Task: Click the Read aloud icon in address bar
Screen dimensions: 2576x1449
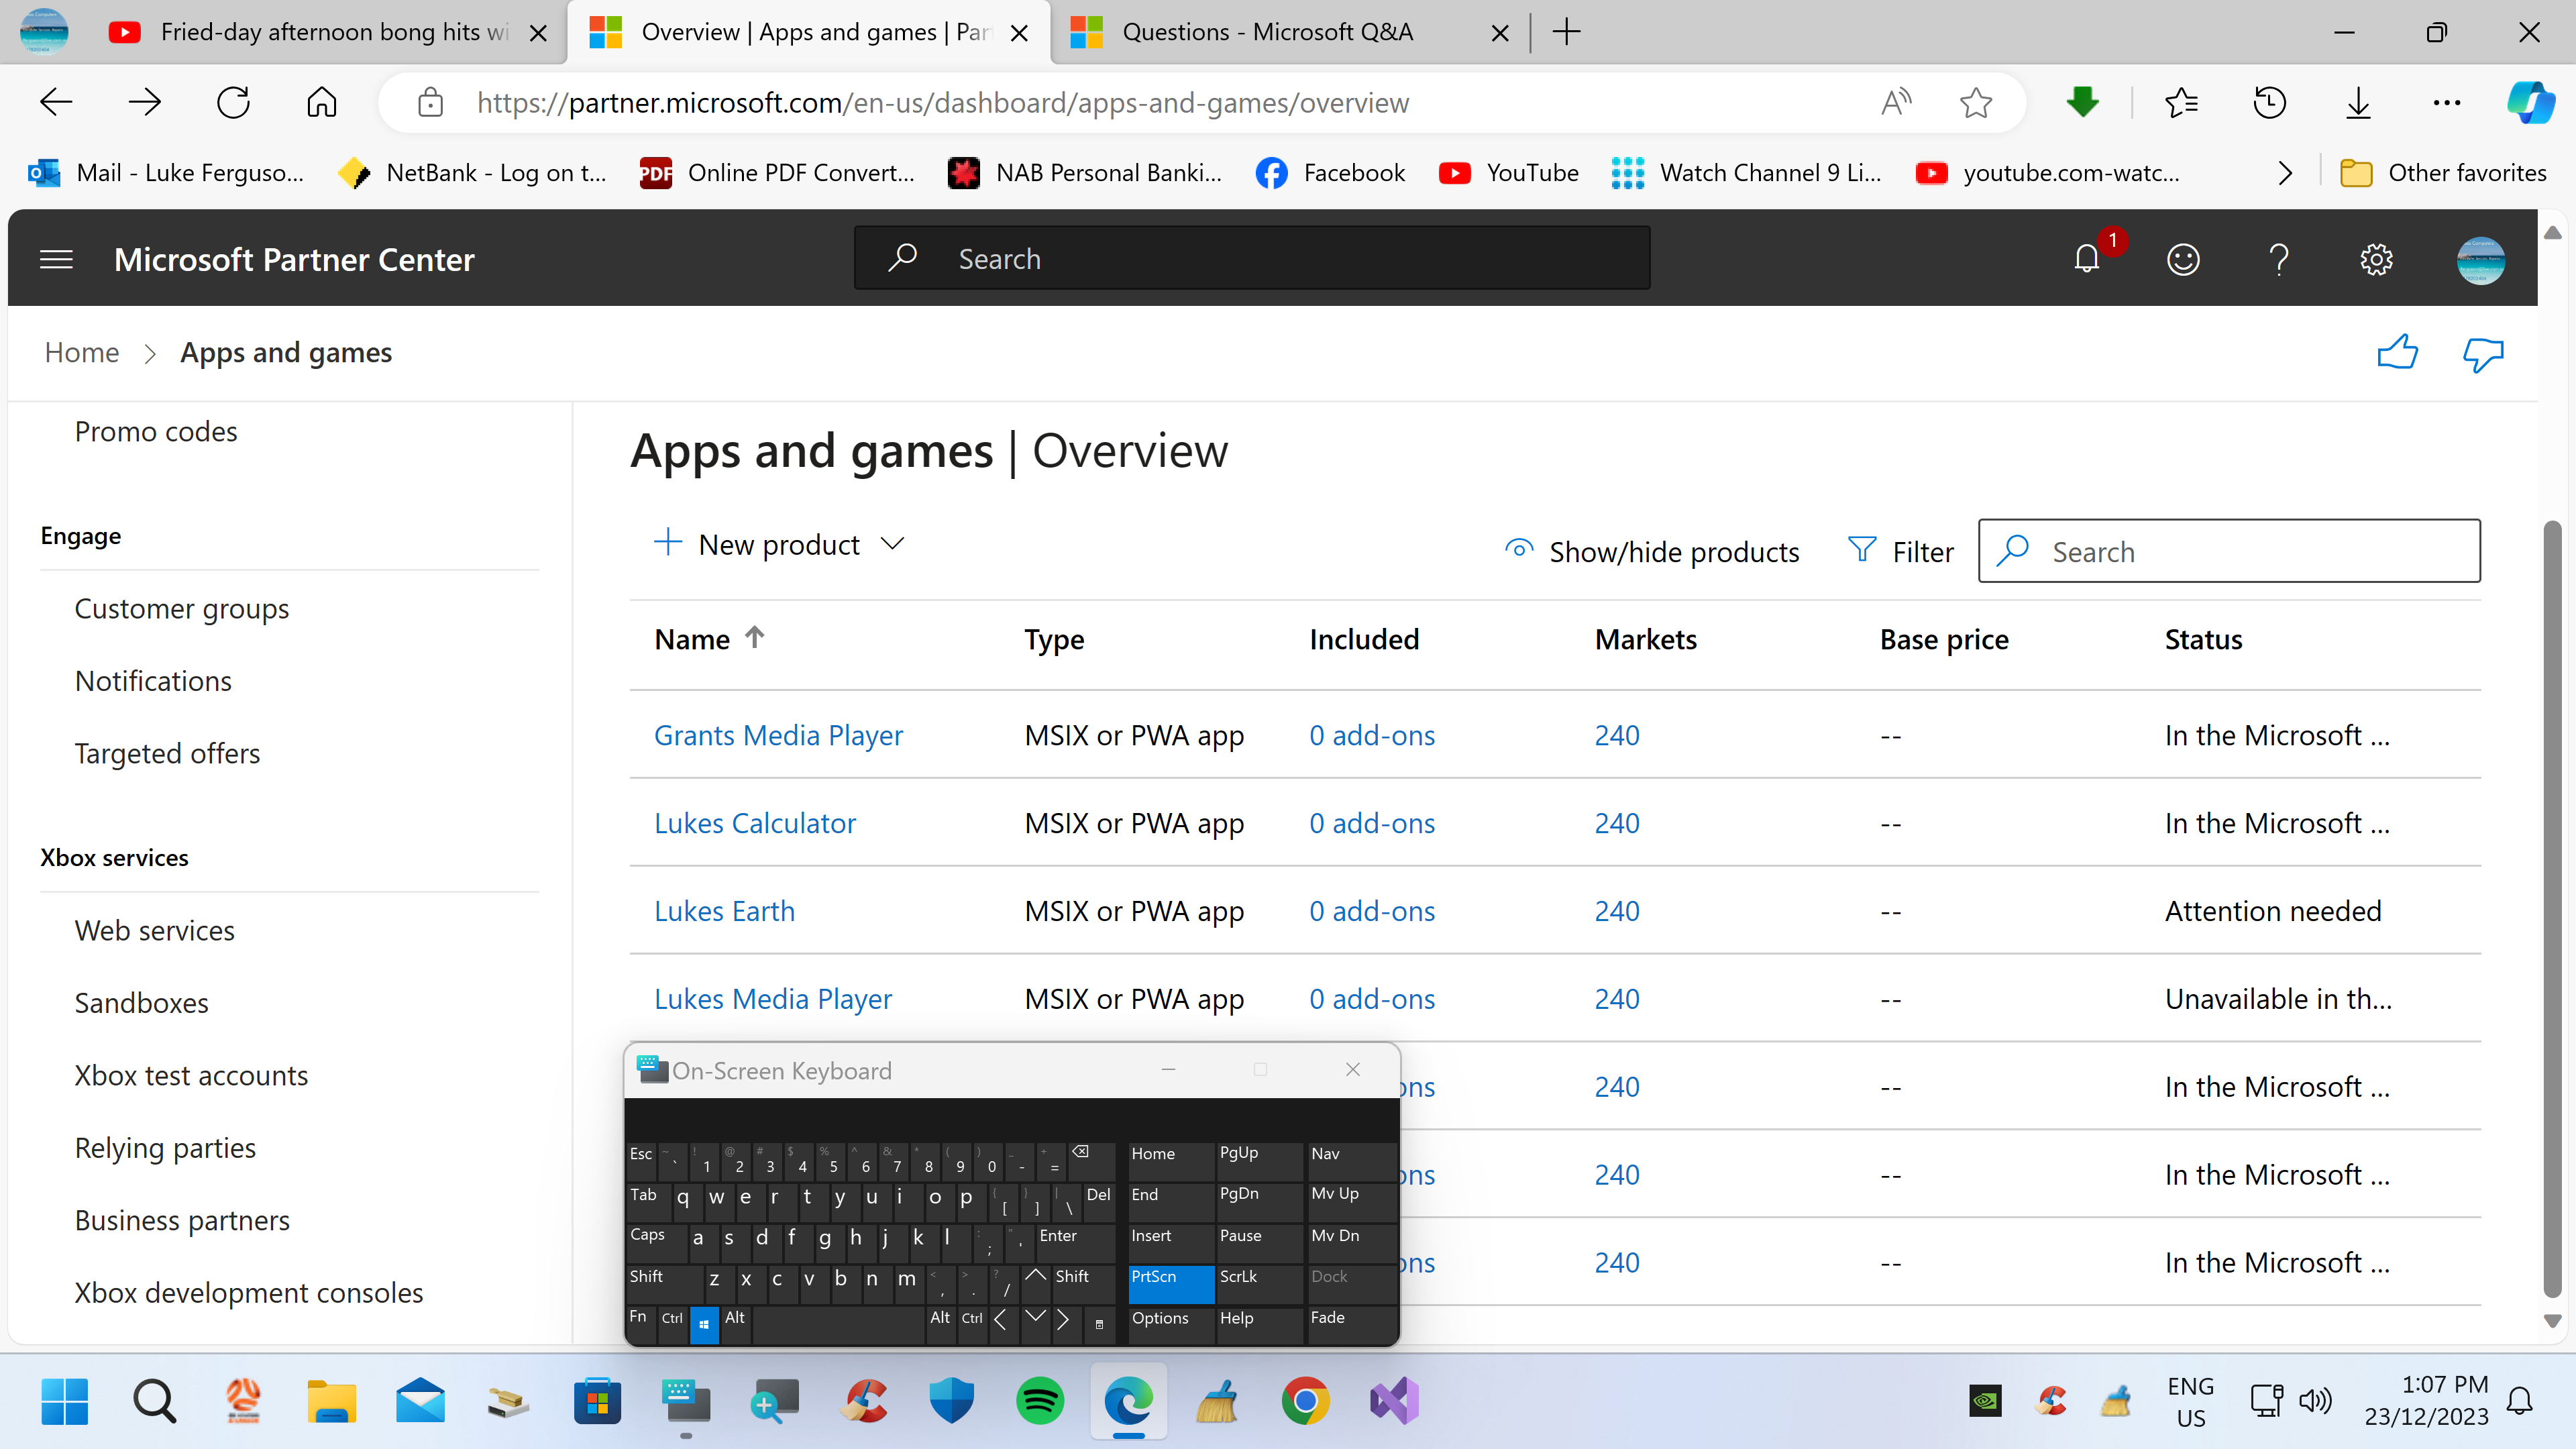Action: pyautogui.click(x=1895, y=102)
